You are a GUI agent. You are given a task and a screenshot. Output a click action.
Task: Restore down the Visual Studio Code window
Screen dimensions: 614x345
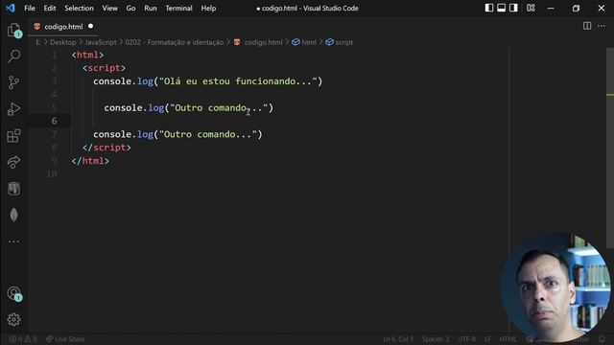click(x=576, y=8)
